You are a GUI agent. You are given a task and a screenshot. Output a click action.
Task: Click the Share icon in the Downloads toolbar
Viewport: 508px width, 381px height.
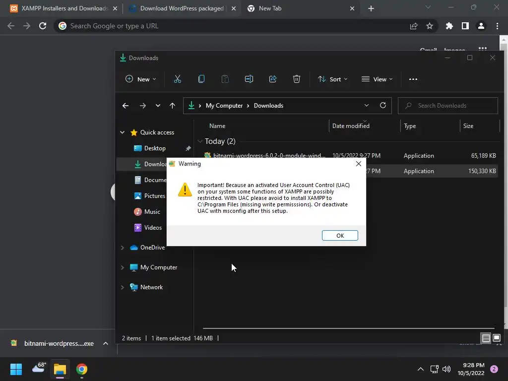tap(273, 79)
